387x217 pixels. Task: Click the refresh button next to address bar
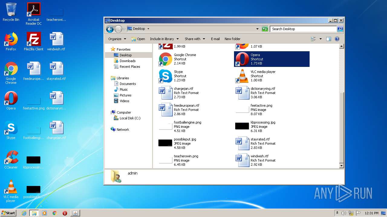click(x=265, y=29)
